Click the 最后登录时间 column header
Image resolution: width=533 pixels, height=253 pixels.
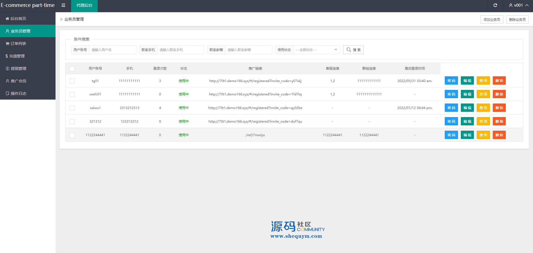[415, 69]
